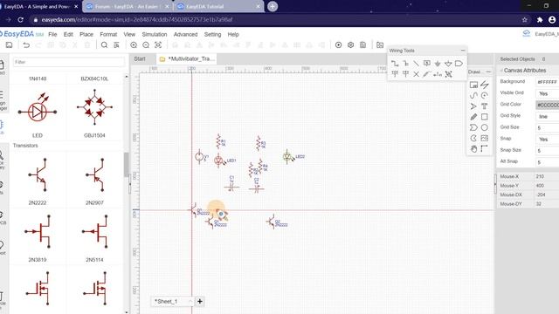The image size is (559, 314).
Task: Select the Voltage Probe tool
Action: [x=427, y=74]
